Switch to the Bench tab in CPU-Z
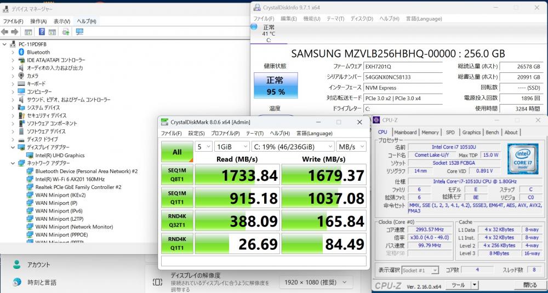The height and width of the screenshot is (293, 548). (x=493, y=133)
